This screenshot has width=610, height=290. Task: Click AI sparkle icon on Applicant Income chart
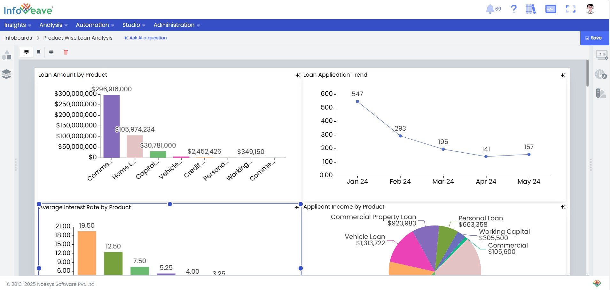563,207
